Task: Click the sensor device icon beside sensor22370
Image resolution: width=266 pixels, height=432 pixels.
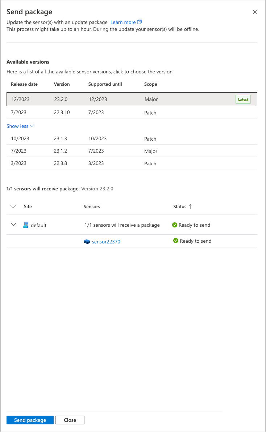Action: (87, 242)
